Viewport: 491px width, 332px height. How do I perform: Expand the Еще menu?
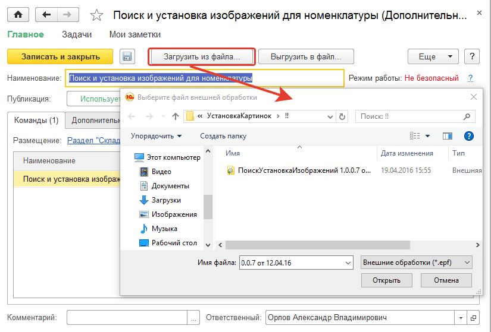tap(433, 56)
